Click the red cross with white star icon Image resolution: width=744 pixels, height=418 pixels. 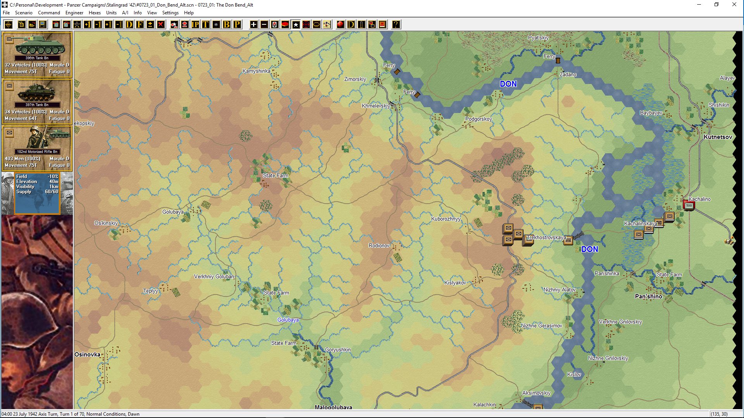pos(174,25)
